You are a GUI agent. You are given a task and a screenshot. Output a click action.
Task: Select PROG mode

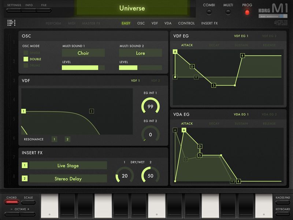coord(247,12)
